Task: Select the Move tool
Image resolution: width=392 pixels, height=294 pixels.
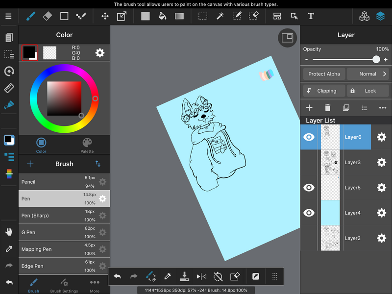Action: tap(105, 16)
